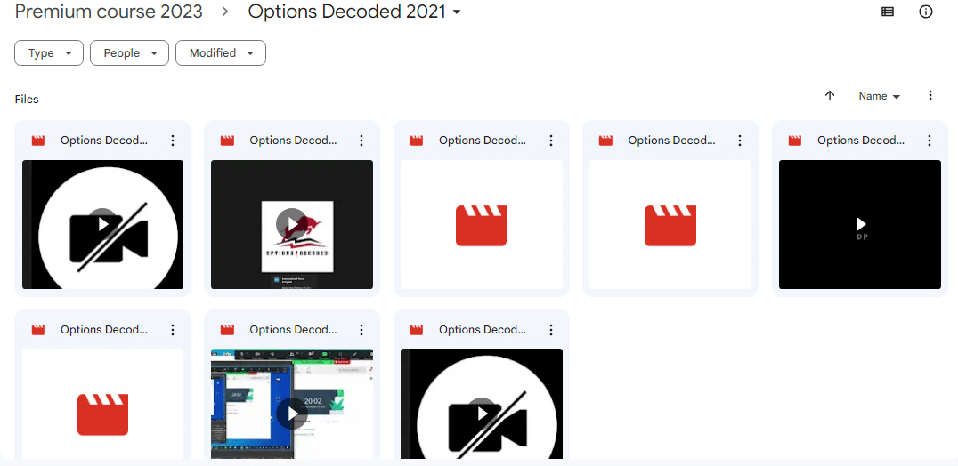Click the video file icon on DP card
958x466 pixels.
tap(795, 141)
